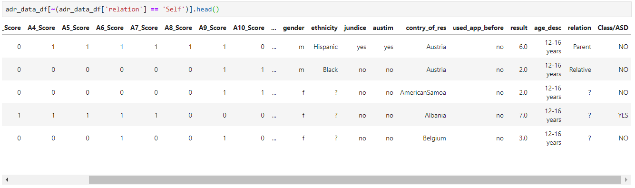Click the 'yes' jundice cell in Hispanic row

[x=361, y=47]
